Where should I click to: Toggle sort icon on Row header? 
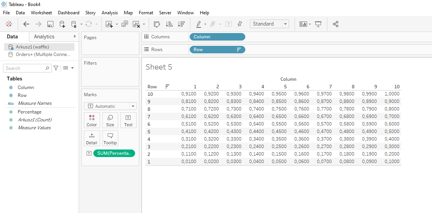[x=167, y=87]
